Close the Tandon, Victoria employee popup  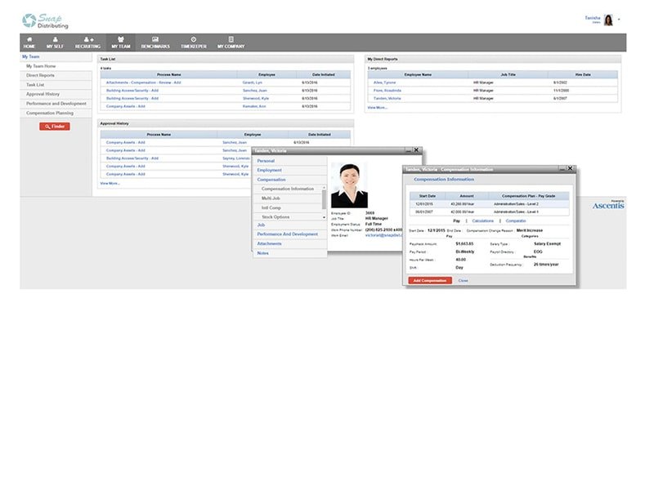(x=416, y=150)
